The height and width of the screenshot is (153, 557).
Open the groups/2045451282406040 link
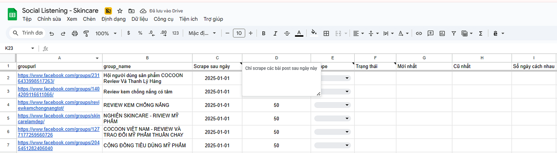59,145
